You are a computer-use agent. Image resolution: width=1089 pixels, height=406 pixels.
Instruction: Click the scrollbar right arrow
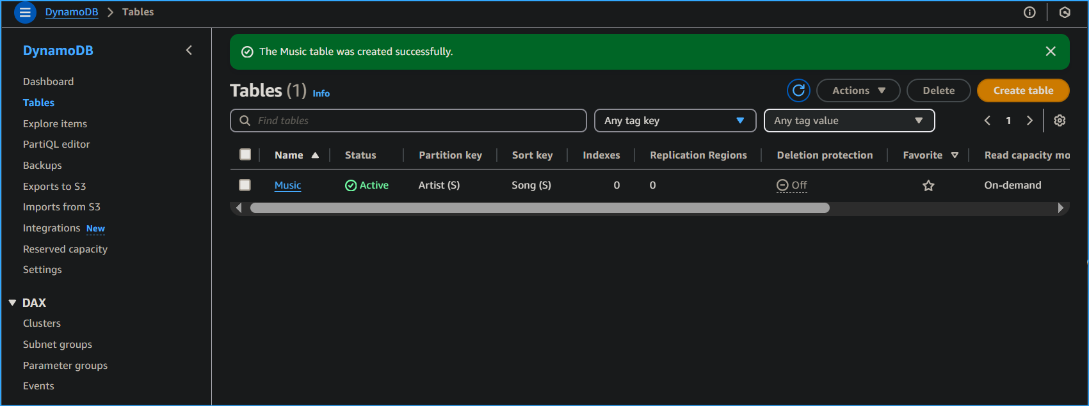[x=1060, y=208]
